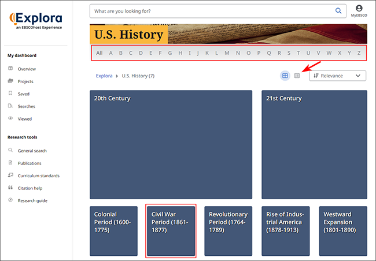Filter topics by letter F

click(x=160, y=53)
